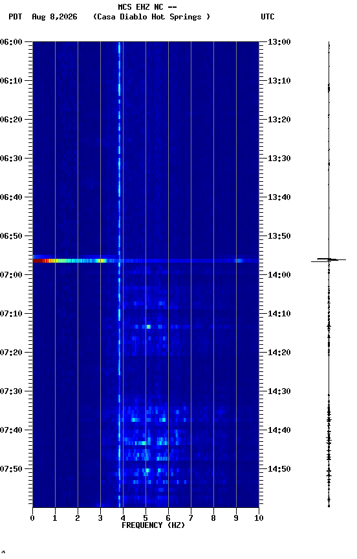Click the 13:20 UTC time label
357x559 pixels.
click(x=279, y=120)
